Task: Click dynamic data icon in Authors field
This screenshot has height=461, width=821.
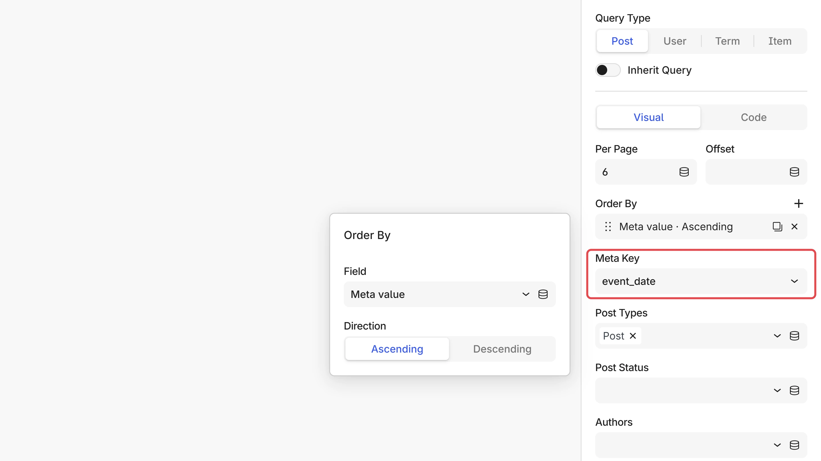Action: click(x=794, y=445)
